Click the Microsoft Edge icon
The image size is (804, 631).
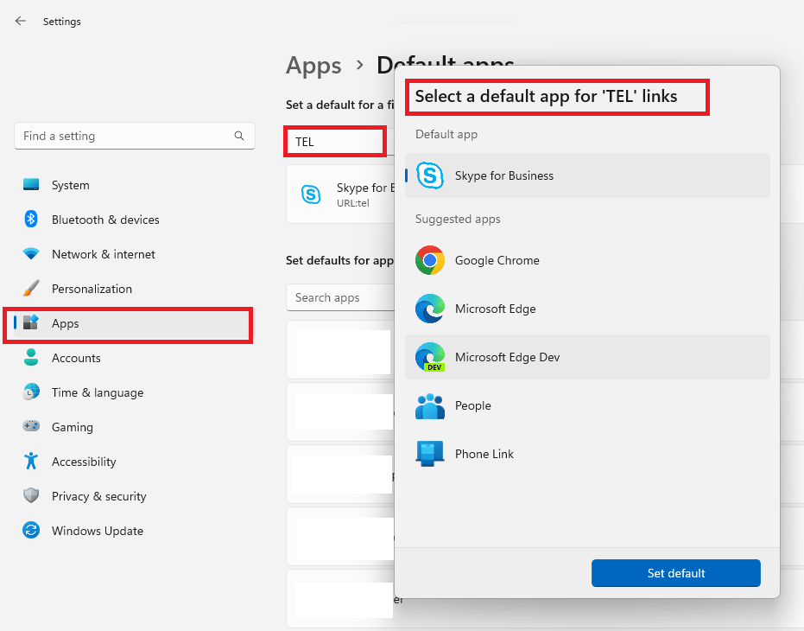pyautogui.click(x=430, y=309)
